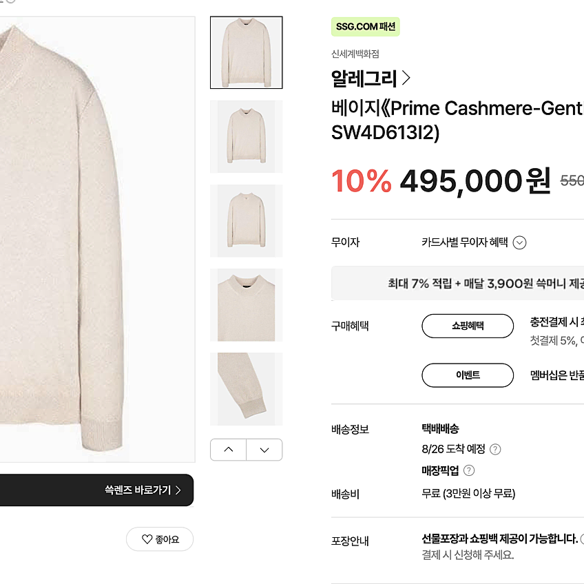This screenshot has width=584, height=584.
Task: Click the downward thumbnail navigation arrow
Action: pyautogui.click(x=264, y=449)
